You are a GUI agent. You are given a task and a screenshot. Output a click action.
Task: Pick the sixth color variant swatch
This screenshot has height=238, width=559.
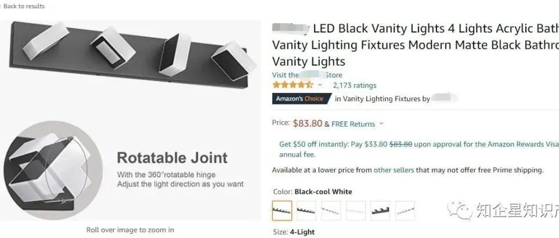(405, 210)
